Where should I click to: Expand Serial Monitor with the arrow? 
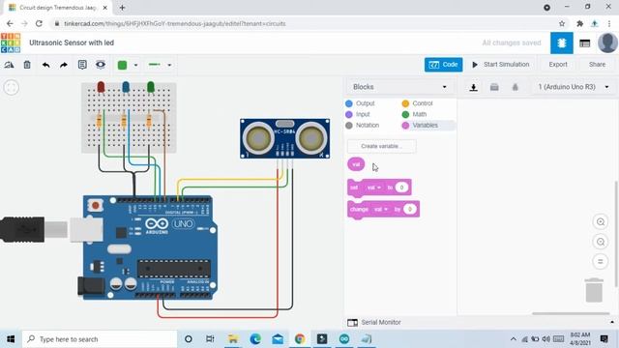(612, 322)
